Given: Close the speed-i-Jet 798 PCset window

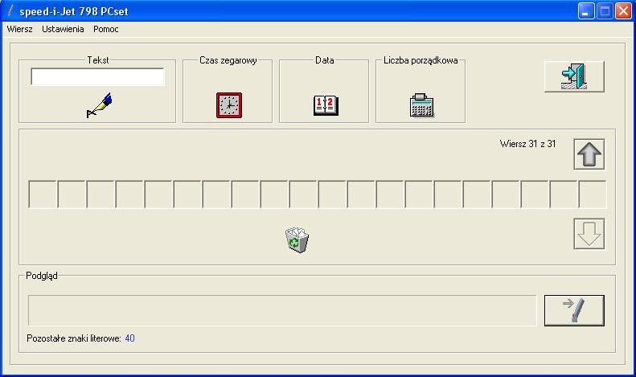Looking at the screenshot, I should (x=623, y=11).
